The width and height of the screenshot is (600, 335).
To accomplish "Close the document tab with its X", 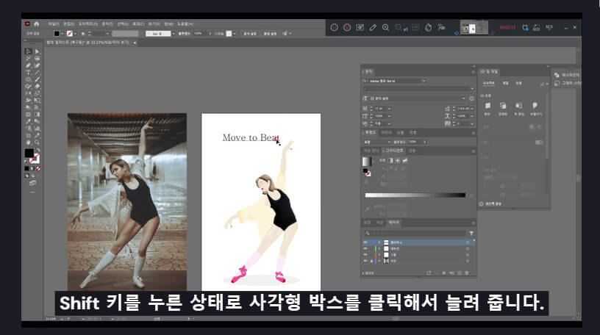I will [x=135, y=43].
